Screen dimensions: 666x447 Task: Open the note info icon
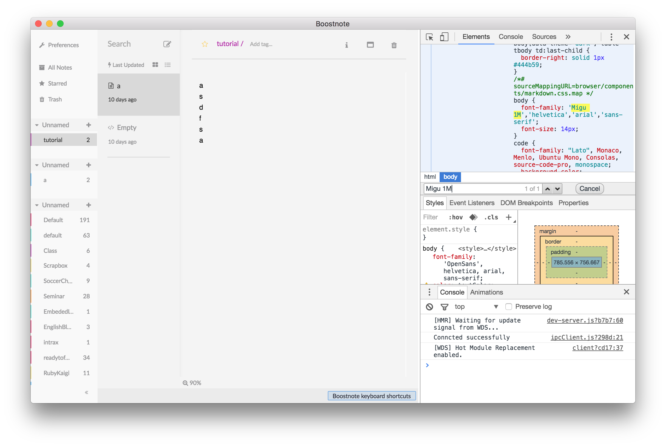346,45
